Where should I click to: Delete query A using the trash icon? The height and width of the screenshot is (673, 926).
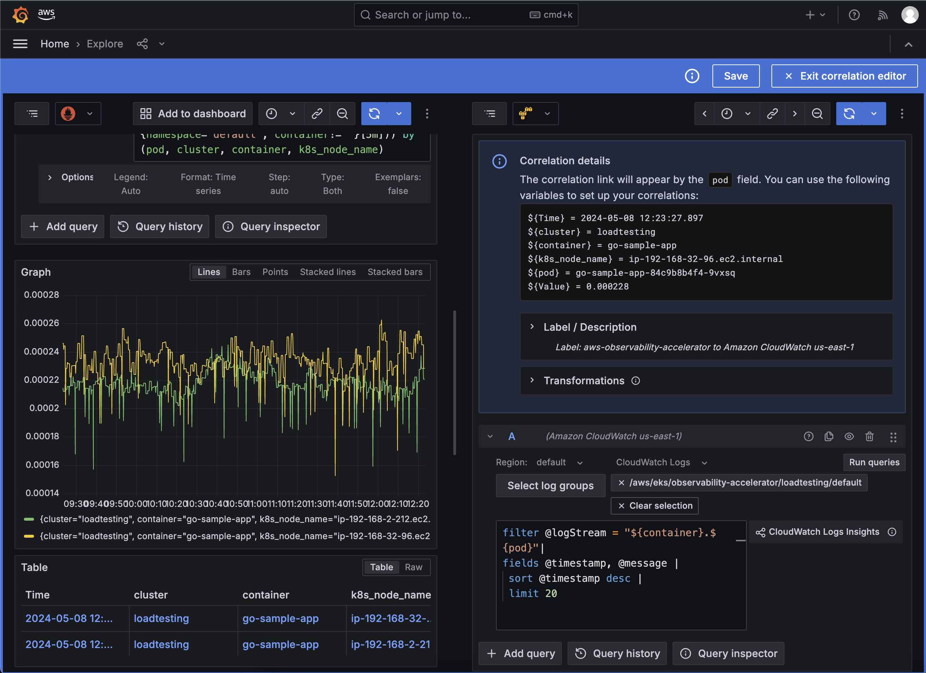pos(869,436)
